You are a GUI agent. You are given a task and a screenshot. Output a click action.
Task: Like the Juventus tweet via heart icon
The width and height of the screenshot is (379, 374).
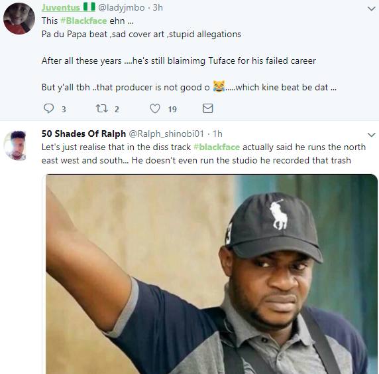[x=155, y=108]
